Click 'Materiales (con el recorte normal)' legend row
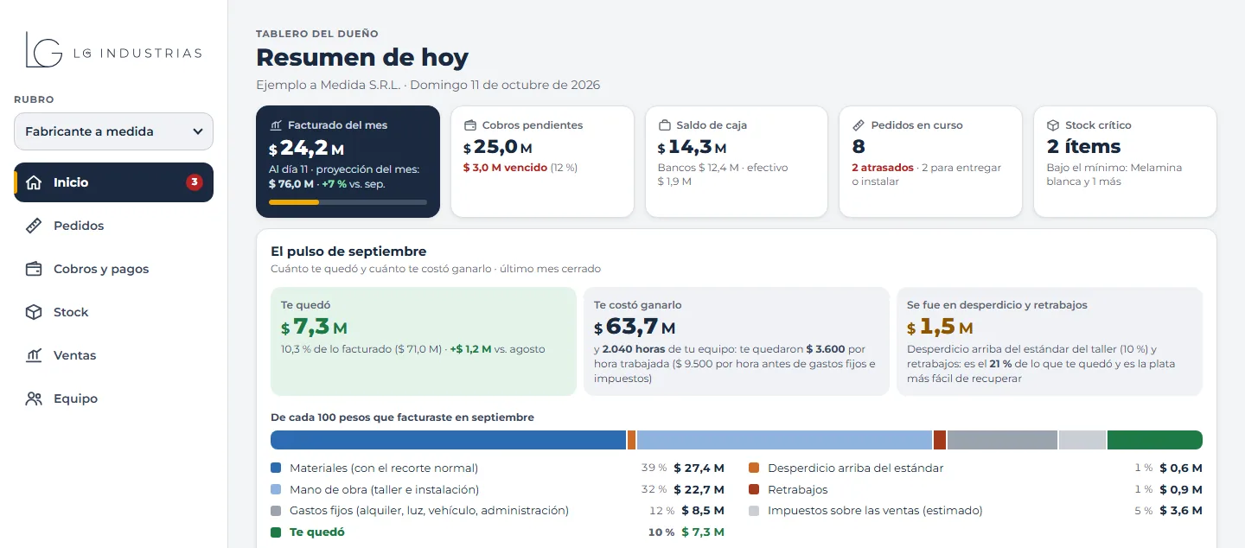 pyautogui.click(x=497, y=468)
